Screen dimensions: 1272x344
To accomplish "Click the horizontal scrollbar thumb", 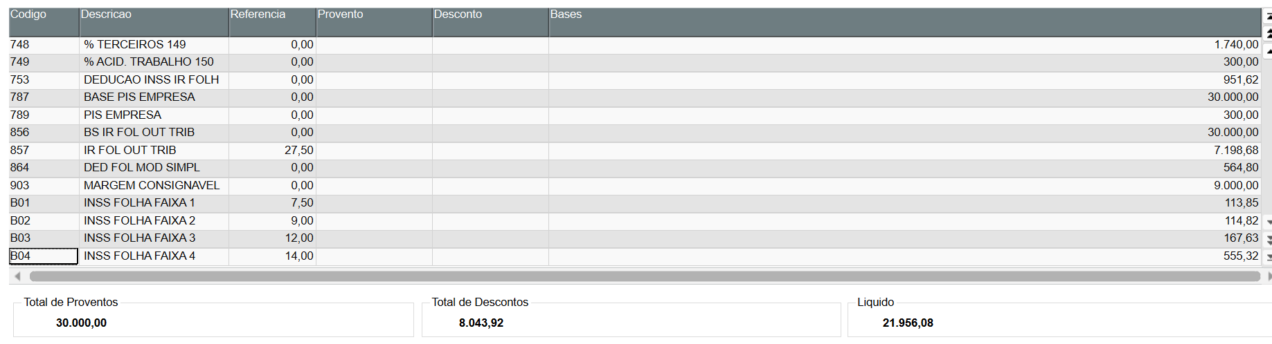I will click(644, 276).
